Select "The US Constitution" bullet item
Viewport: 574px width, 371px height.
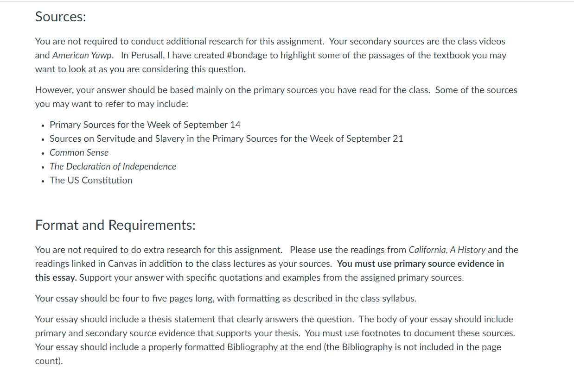[x=91, y=180]
